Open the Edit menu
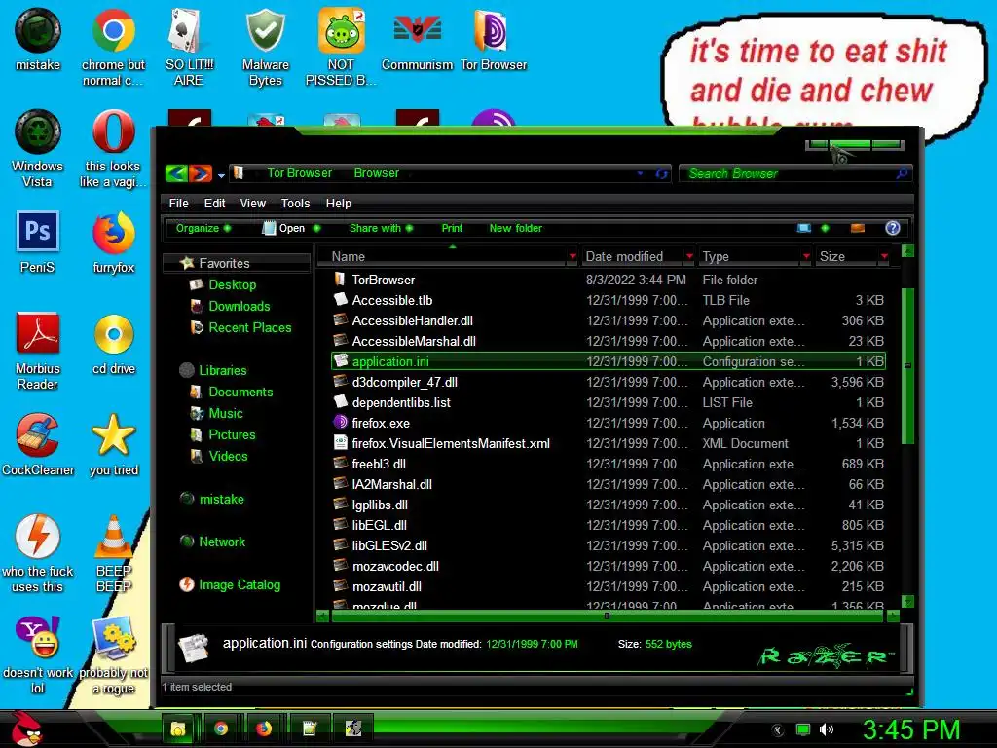This screenshot has height=748, width=997. coord(214,204)
